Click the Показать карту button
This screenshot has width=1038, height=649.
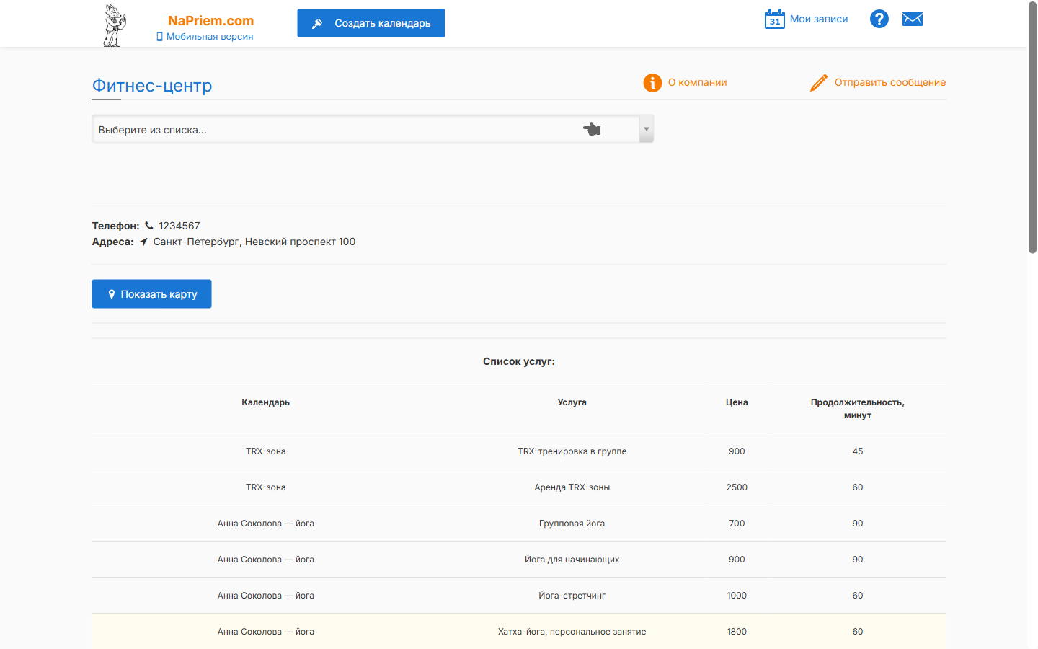click(x=151, y=293)
